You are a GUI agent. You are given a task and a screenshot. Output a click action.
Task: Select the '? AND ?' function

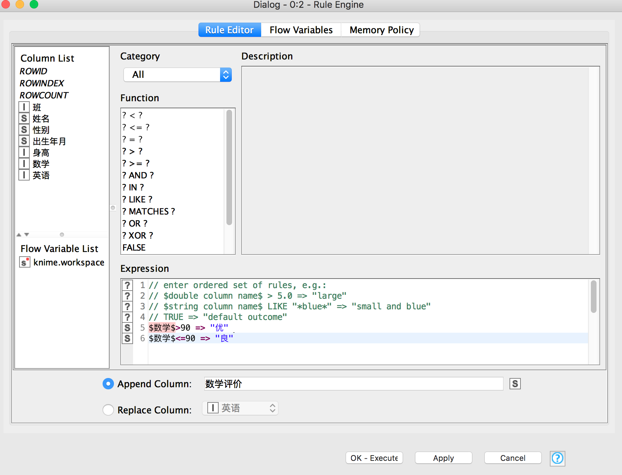coord(138,175)
